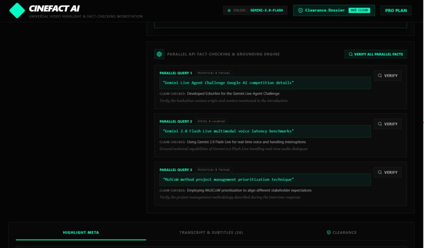
Task: Click the Gemini 2.0 Flash Live query field
Action: tap(265, 131)
